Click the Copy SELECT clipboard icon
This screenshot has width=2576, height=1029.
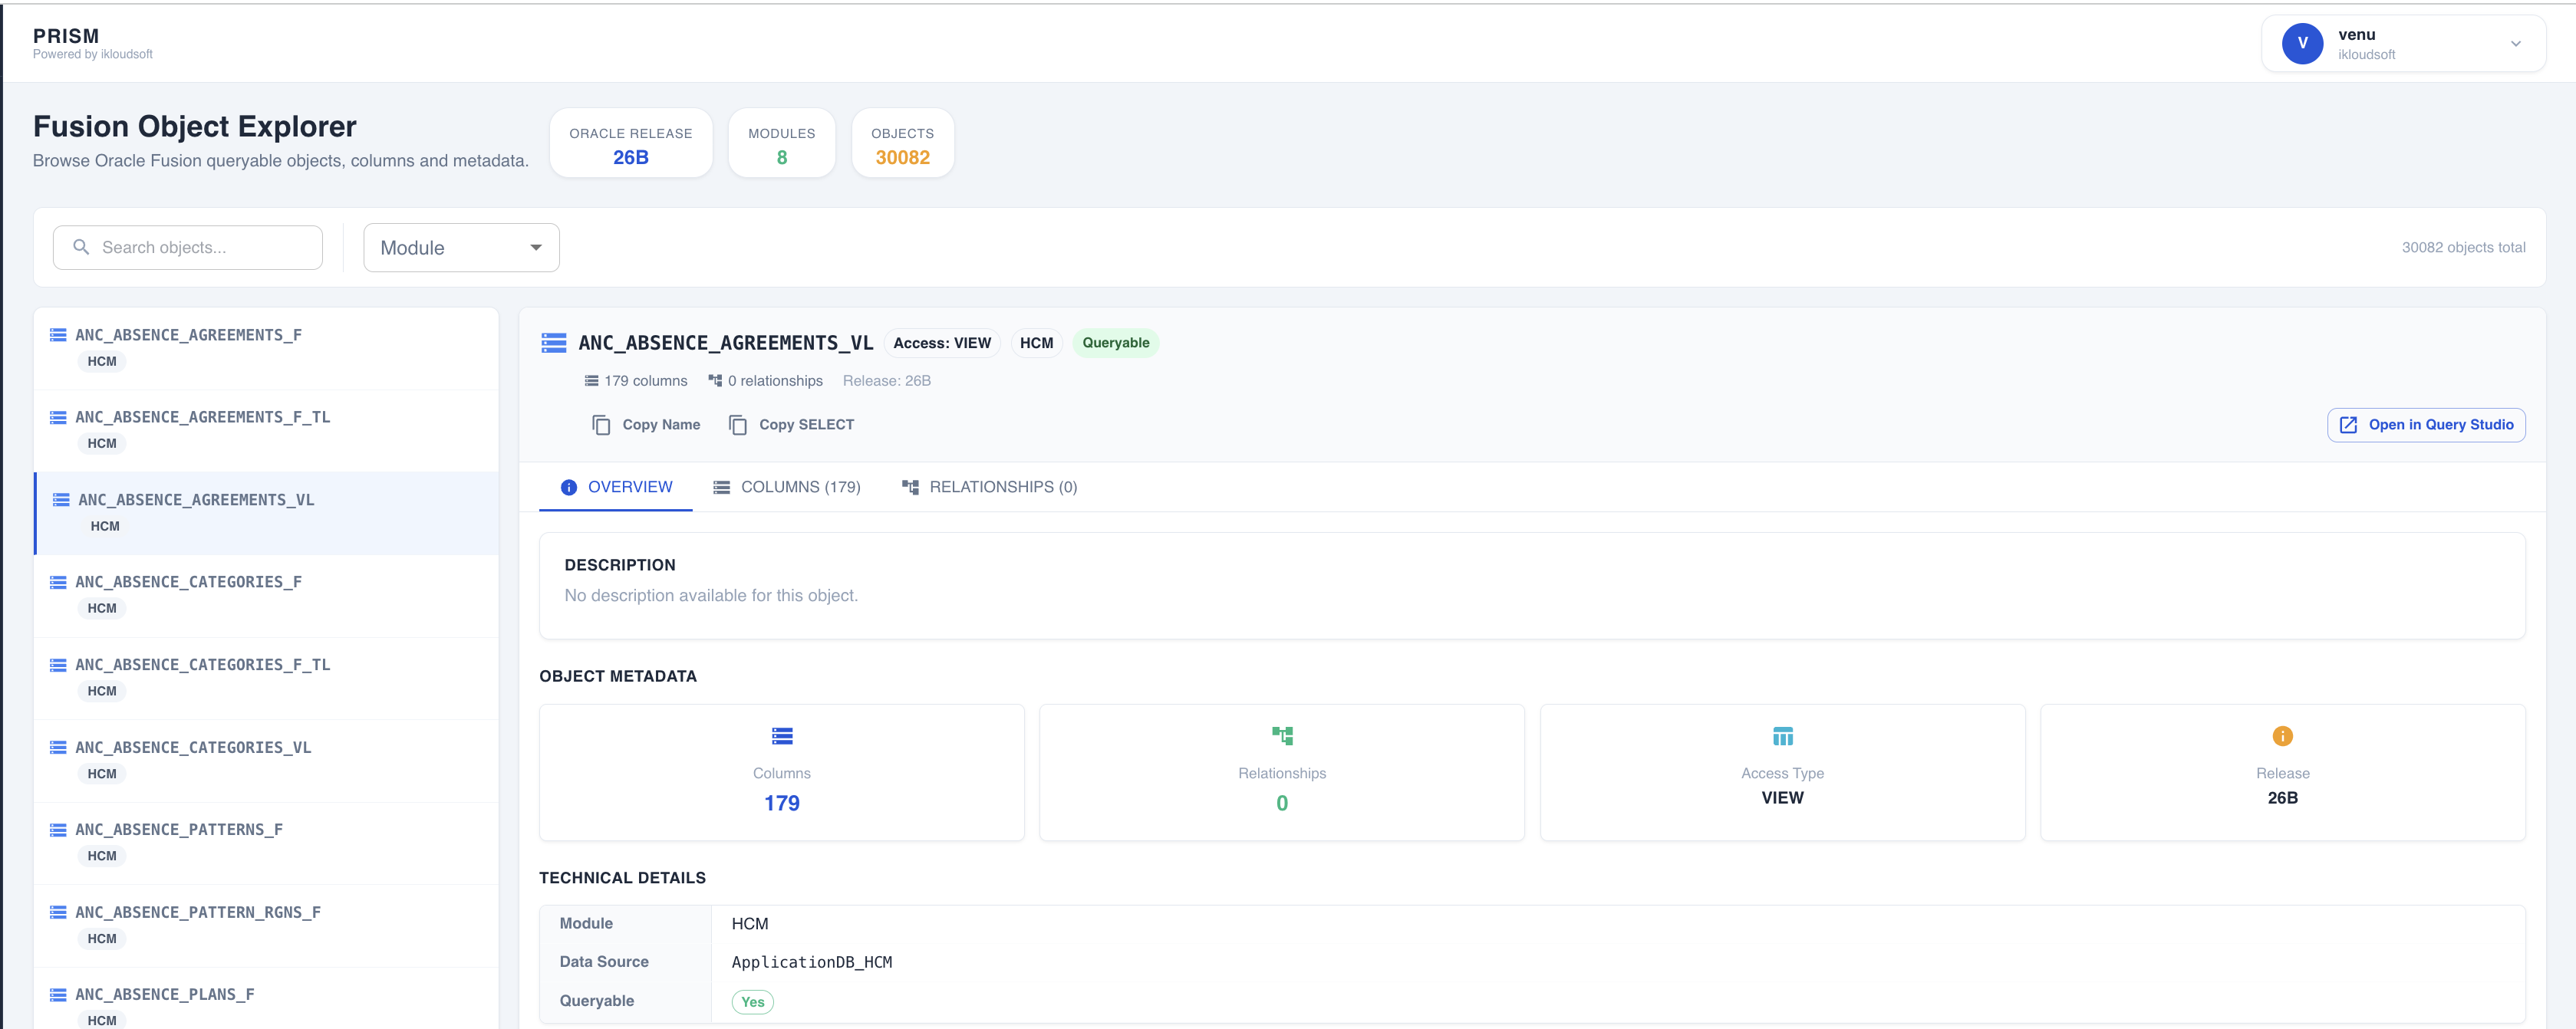(x=738, y=425)
